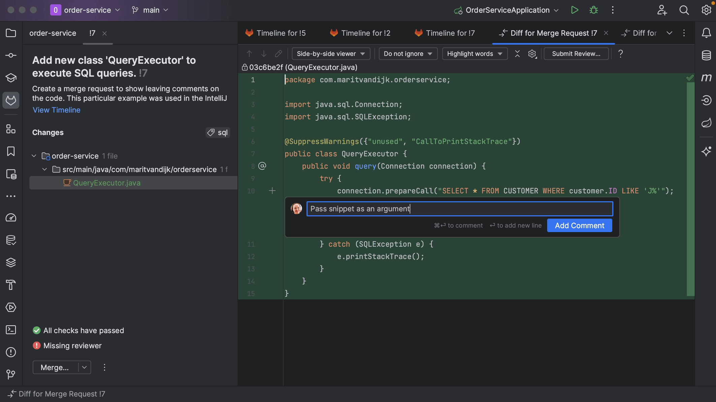Click the navigation up arrow icon
Image resolution: width=716 pixels, height=402 pixels.
[249, 53]
